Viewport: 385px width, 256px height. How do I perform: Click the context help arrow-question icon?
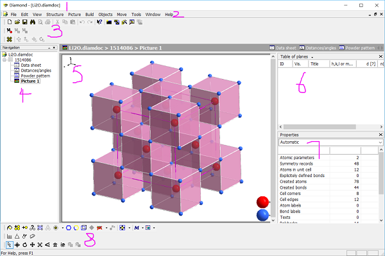(x=99, y=22)
